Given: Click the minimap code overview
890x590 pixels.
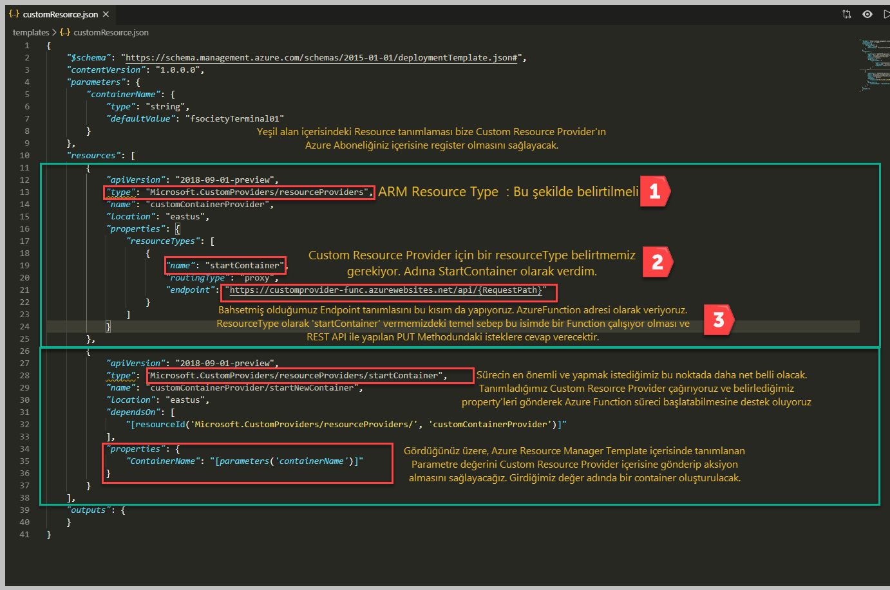Looking at the screenshot, I should [875, 66].
